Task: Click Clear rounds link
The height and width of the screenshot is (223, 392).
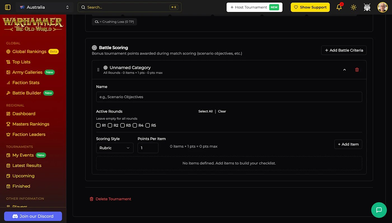Action: [x=222, y=111]
